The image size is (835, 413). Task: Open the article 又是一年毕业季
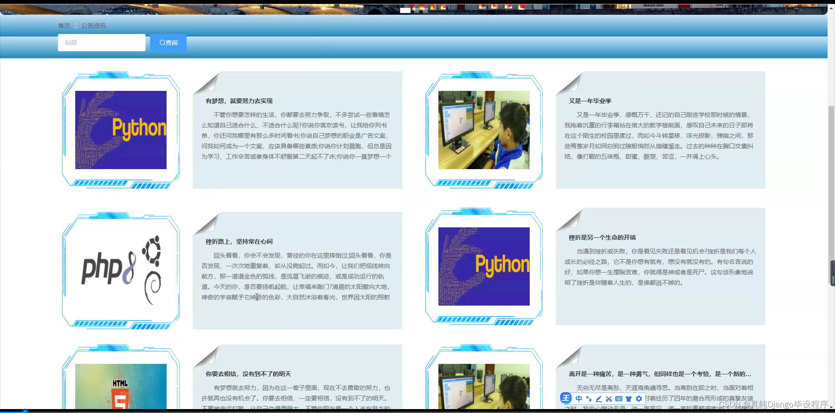[x=591, y=100]
